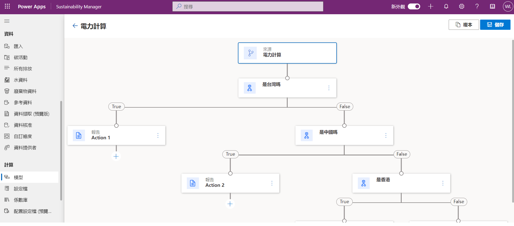Click the 搜尋 search box

point(248,6)
